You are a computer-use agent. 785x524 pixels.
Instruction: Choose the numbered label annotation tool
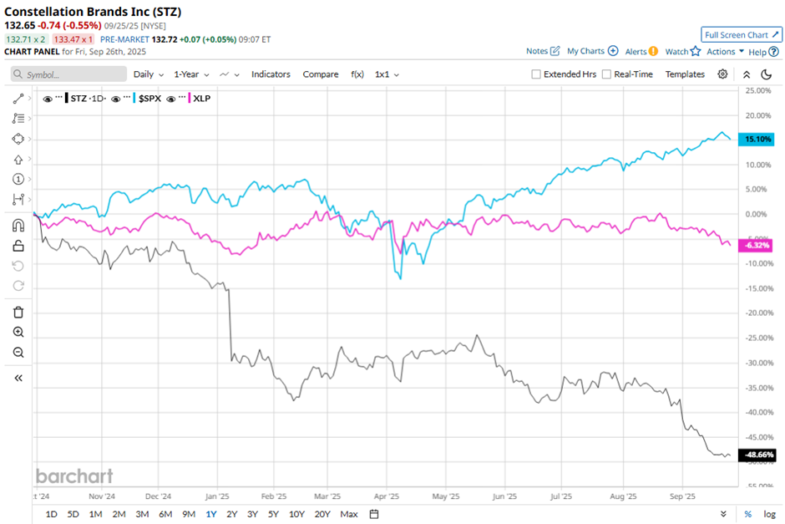pyautogui.click(x=18, y=180)
